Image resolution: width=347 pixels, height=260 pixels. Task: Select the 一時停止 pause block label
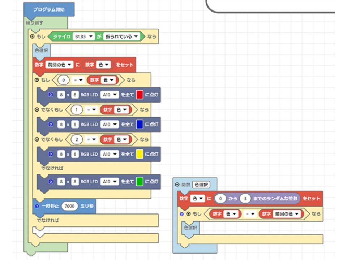[50, 206]
